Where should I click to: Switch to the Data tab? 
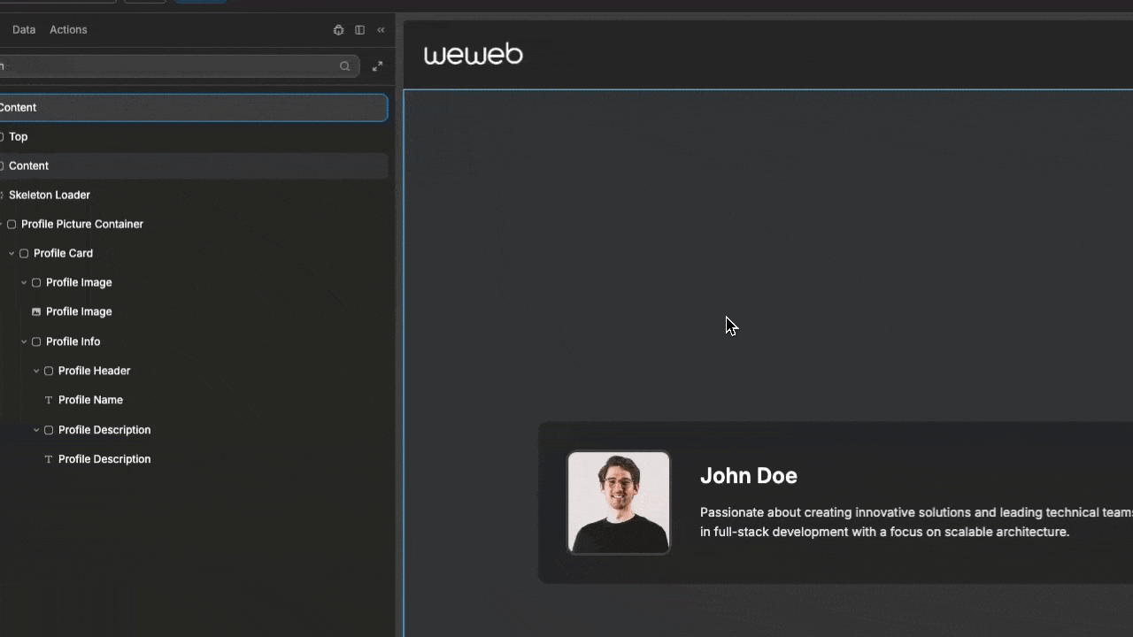[24, 29]
